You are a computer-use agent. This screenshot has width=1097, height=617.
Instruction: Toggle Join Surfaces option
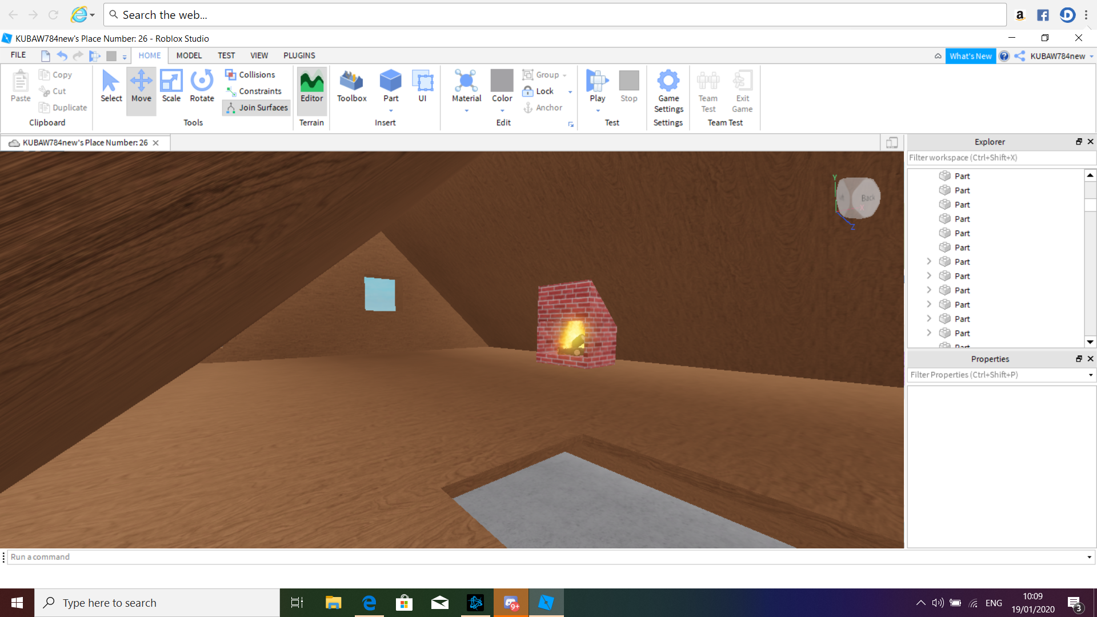point(257,107)
